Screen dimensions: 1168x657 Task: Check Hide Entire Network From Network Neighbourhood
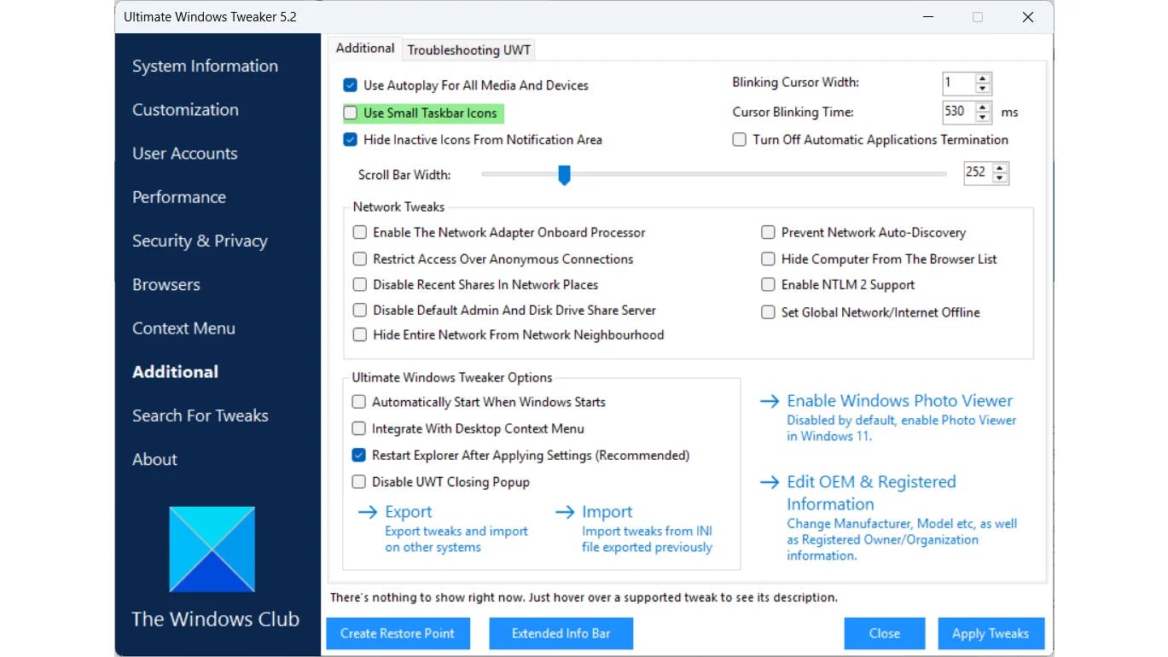tap(360, 334)
